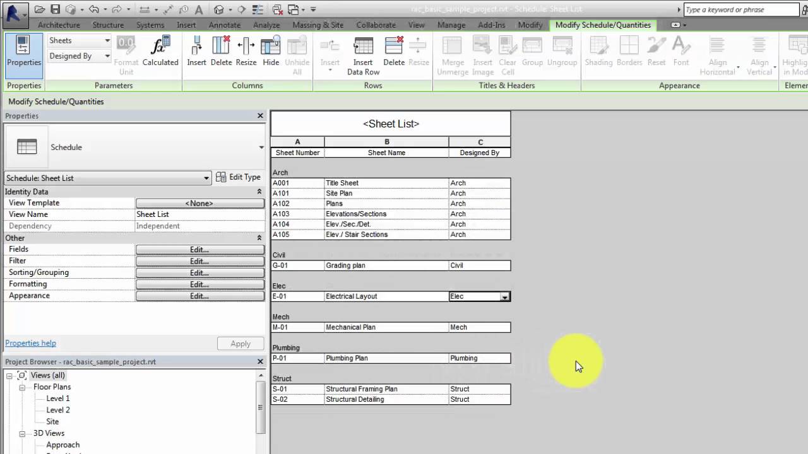
Task: Click the Edit Type button
Action: (238, 177)
